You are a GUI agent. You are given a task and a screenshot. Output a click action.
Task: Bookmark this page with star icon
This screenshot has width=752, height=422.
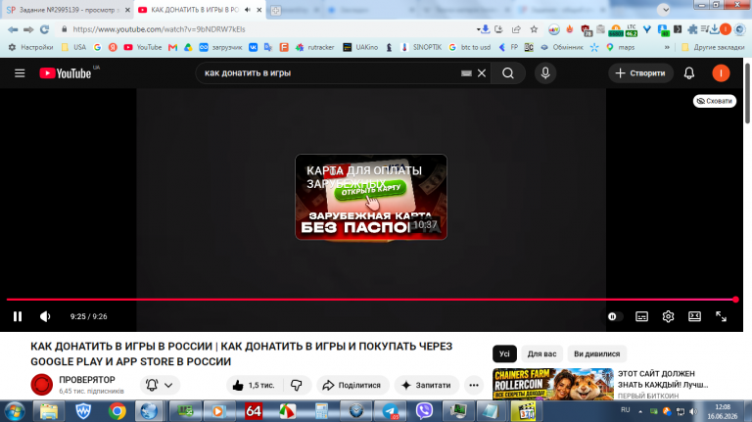click(x=534, y=29)
